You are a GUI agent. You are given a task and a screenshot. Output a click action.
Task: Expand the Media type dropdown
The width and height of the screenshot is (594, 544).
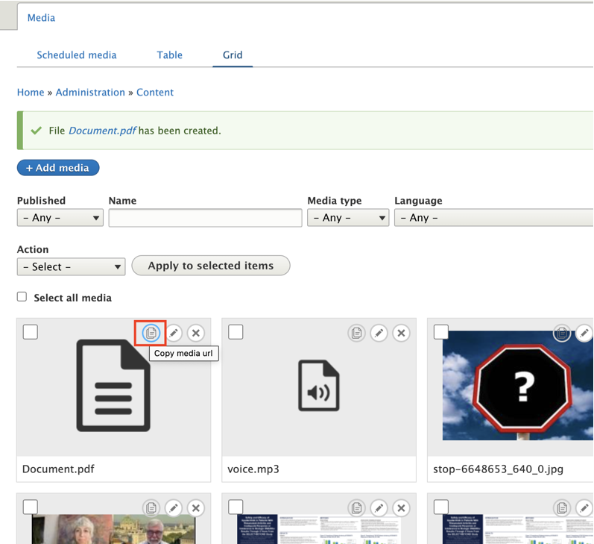pos(348,218)
